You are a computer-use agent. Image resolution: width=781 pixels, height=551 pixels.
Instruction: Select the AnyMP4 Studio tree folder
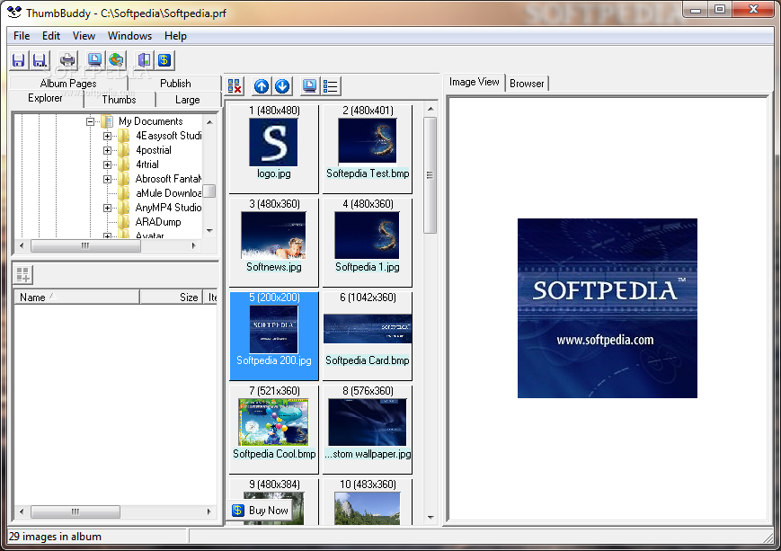[168, 208]
